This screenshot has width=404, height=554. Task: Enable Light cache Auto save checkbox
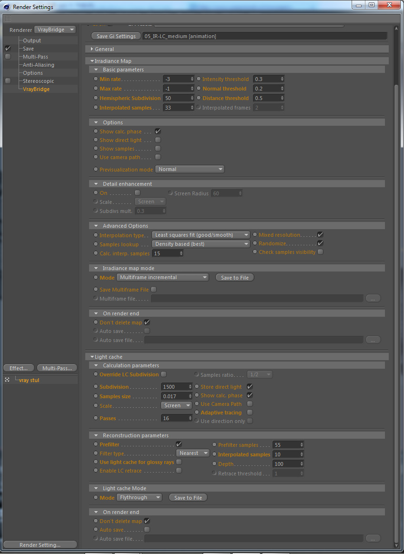click(x=147, y=530)
